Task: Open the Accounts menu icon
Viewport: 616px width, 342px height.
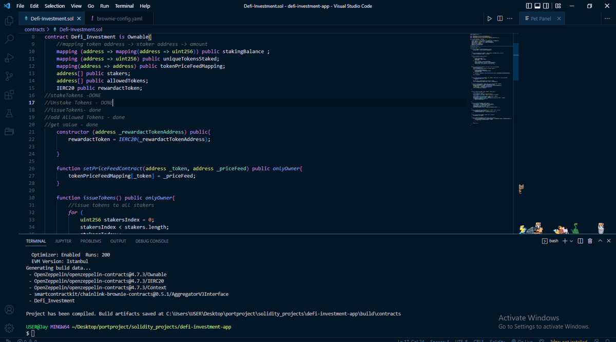Action: (x=9, y=310)
